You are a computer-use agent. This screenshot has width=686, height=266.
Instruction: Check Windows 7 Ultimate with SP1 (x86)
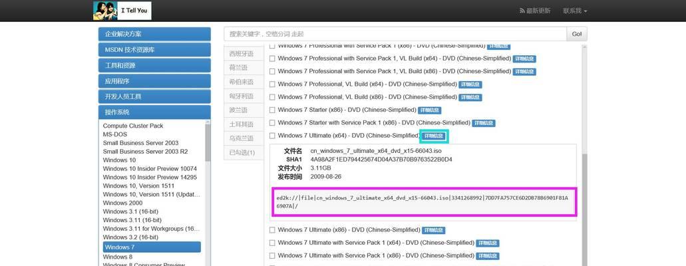[272, 255]
